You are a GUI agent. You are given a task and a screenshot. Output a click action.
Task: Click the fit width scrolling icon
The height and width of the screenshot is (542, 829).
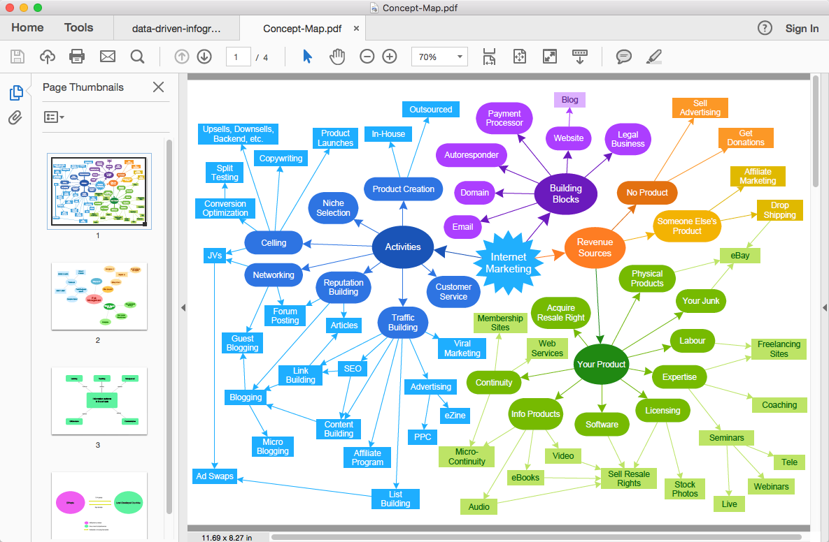(x=489, y=57)
